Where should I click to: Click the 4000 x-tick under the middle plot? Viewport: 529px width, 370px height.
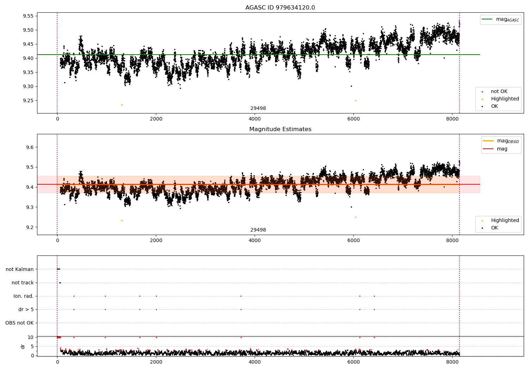[255, 241]
